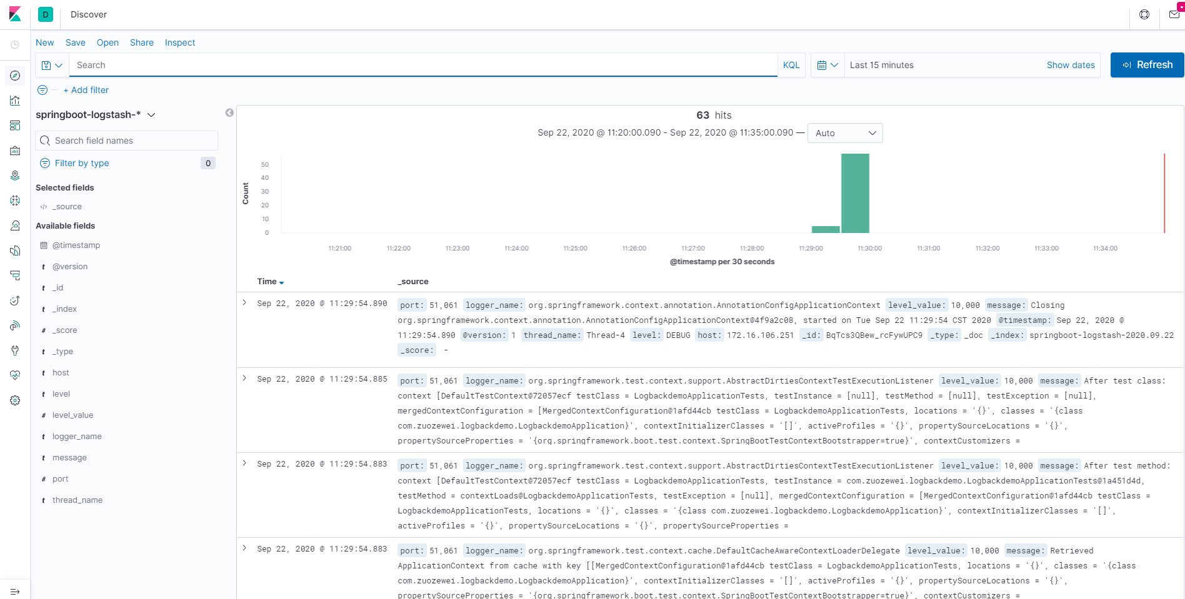Go to Discover compass icon
Screen dimensions: 1185x599
point(15,76)
